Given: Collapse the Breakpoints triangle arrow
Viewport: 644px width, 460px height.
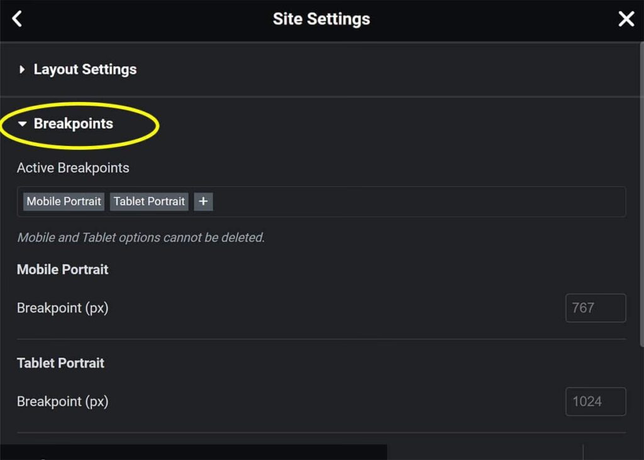Looking at the screenshot, I should (23, 125).
